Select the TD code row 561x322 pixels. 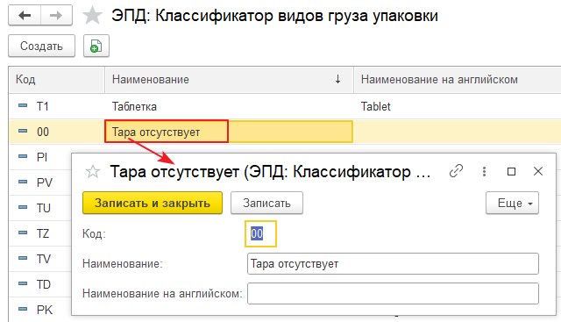click(44, 284)
